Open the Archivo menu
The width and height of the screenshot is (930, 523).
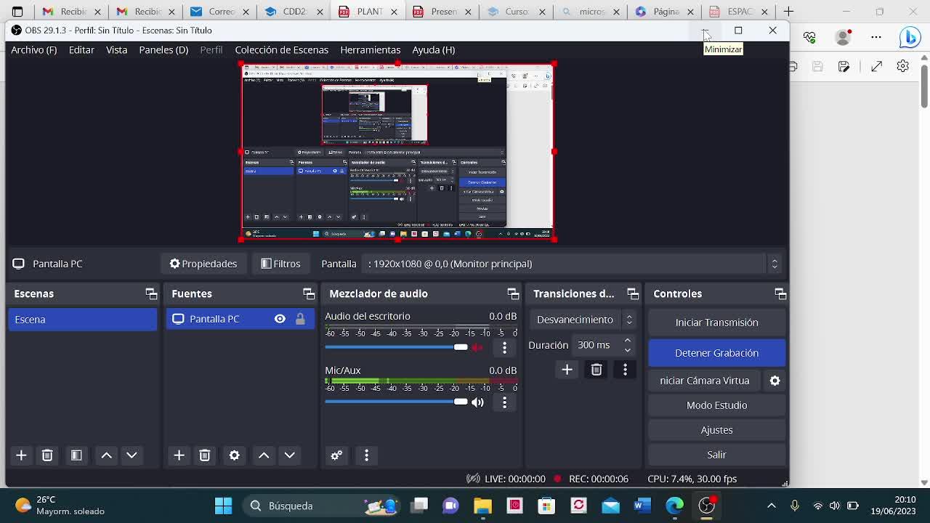33,49
